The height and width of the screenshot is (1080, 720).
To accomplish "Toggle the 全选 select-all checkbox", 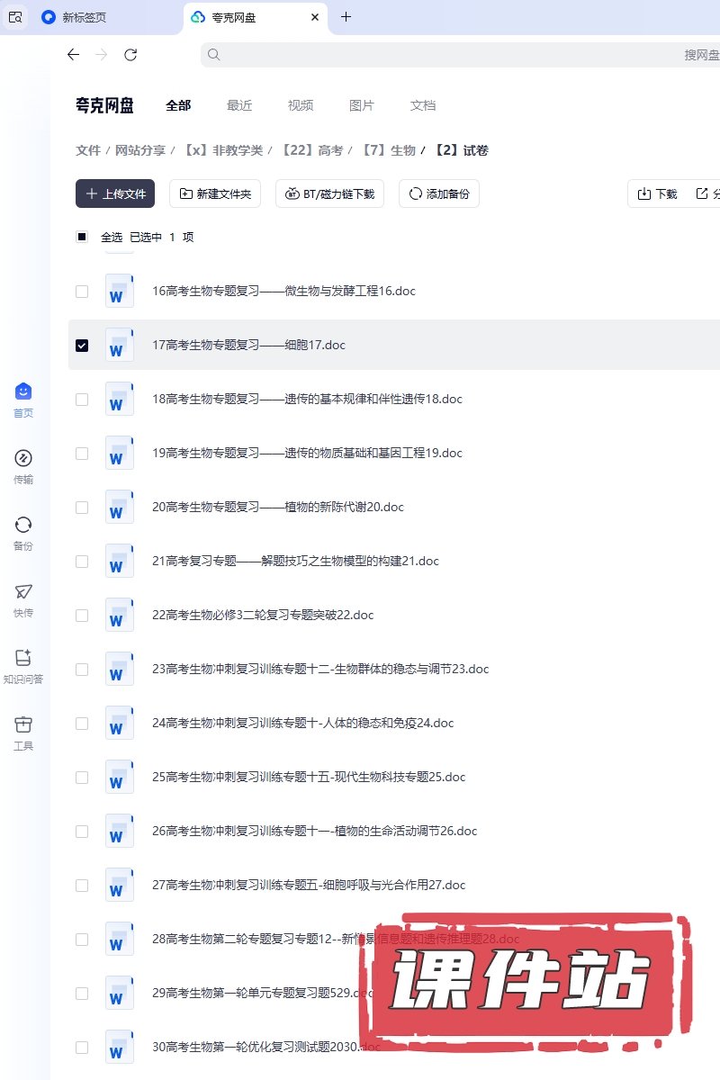I will (82, 238).
